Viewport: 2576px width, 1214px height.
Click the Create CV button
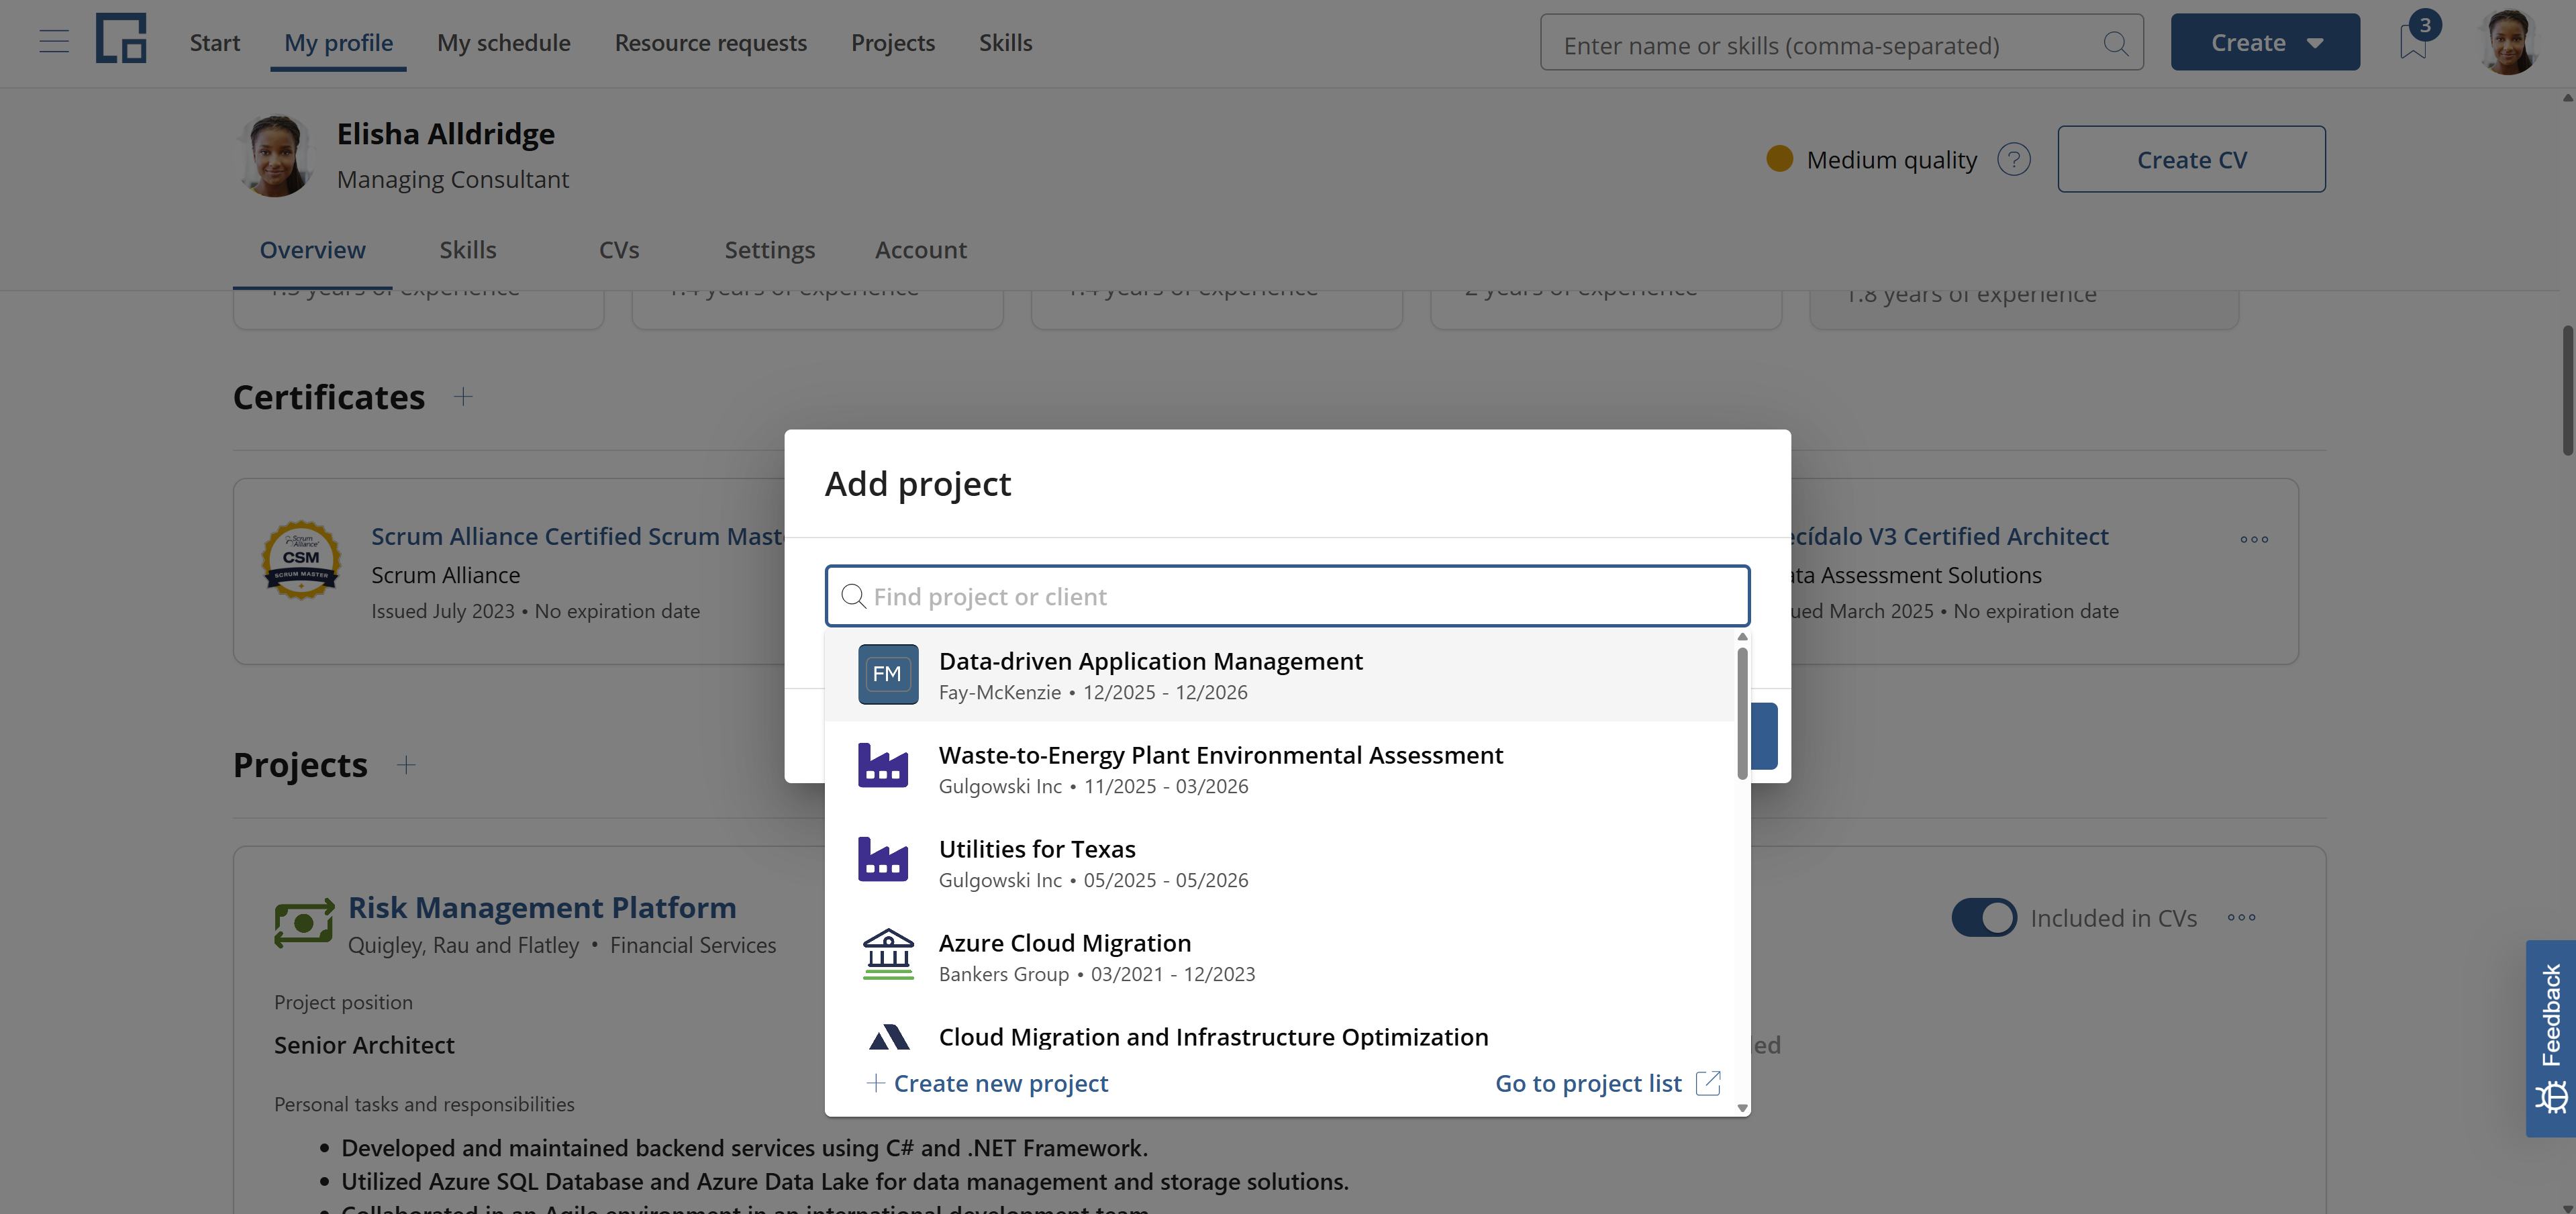point(2191,159)
